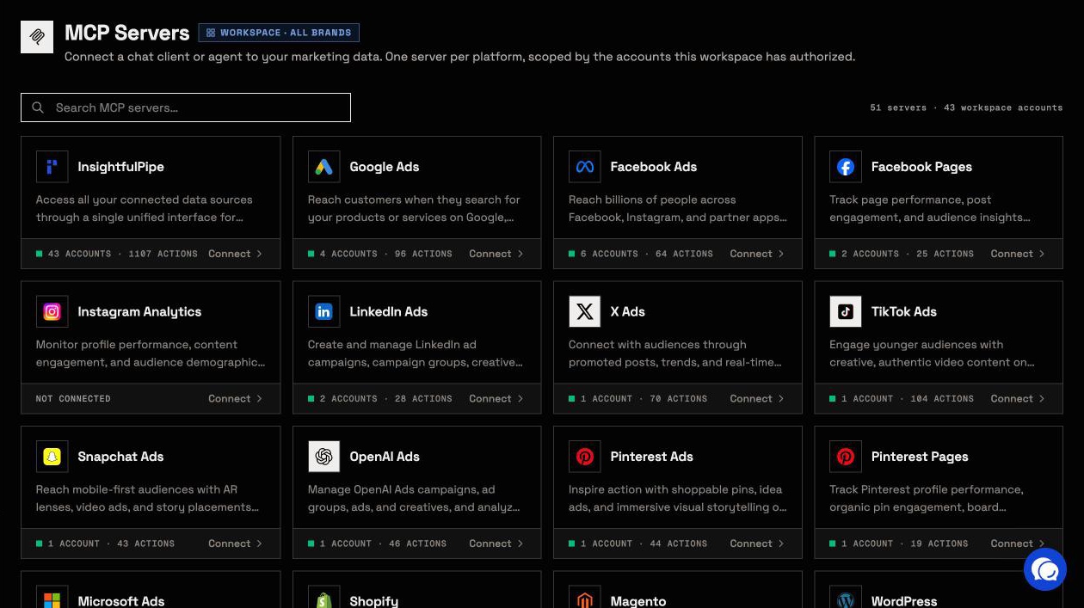Image resolution: width=1084 pixels, height=608 pixels.
Task: Connect the Snapchat Ads server
Action: click(235, 544)
